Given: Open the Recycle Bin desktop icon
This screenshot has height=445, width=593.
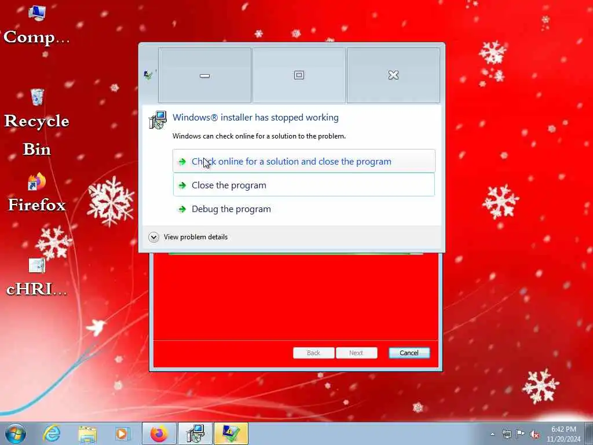Looking at the screenshot, I should [36, 123].
